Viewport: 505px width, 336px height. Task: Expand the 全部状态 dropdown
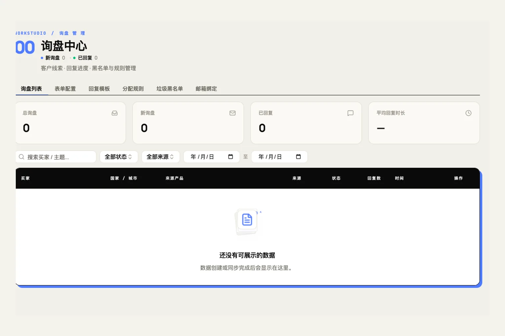119,157
